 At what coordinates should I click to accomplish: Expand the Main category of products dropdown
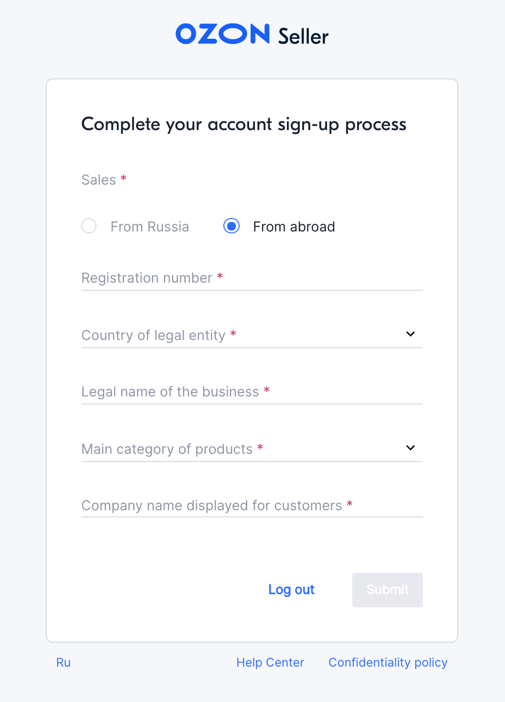pos(239,449)
